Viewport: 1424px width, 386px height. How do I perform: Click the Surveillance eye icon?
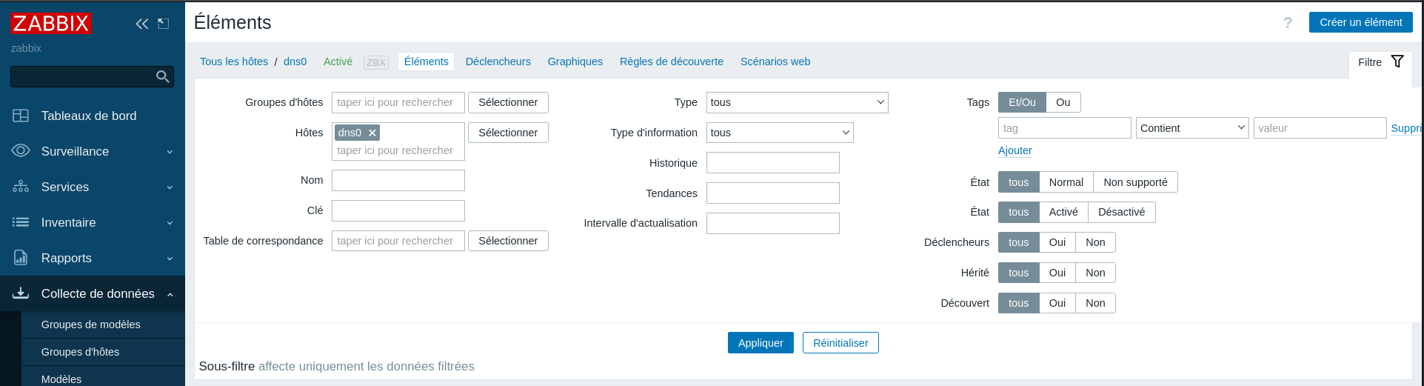tap(21, 151)
